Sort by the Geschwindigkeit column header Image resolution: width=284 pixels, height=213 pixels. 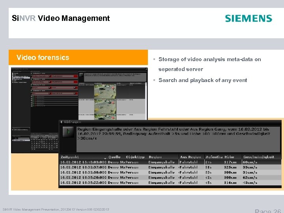259,157
